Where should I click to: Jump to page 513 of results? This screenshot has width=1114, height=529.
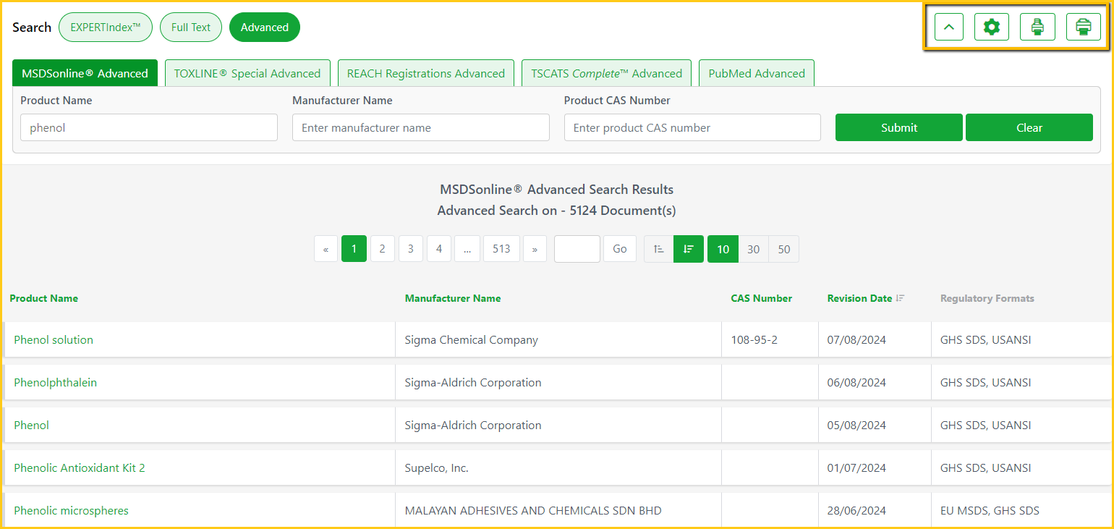pos(501,249)
